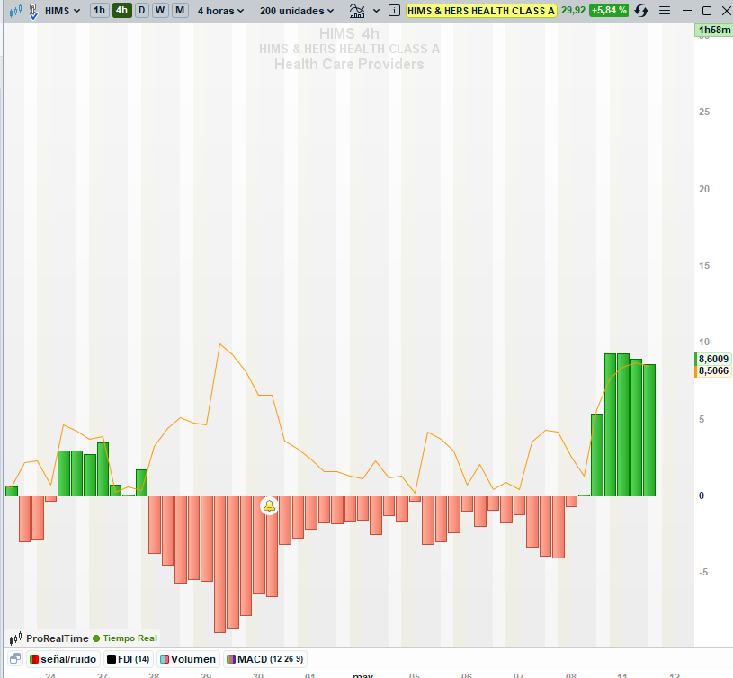This screenshot has height=678, width=733.
Task: Click the candlestick chart icon in the toolbar
Action: tap(15, 10)
